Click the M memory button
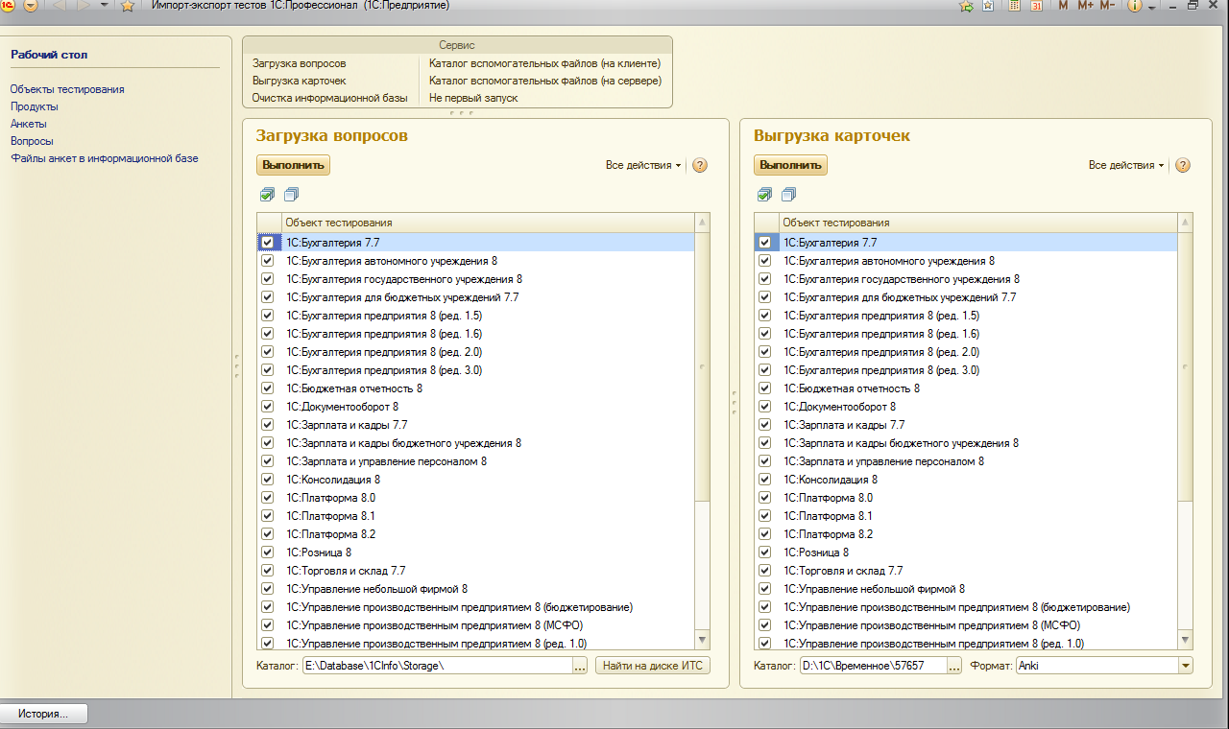 [x=1063, y=6]
